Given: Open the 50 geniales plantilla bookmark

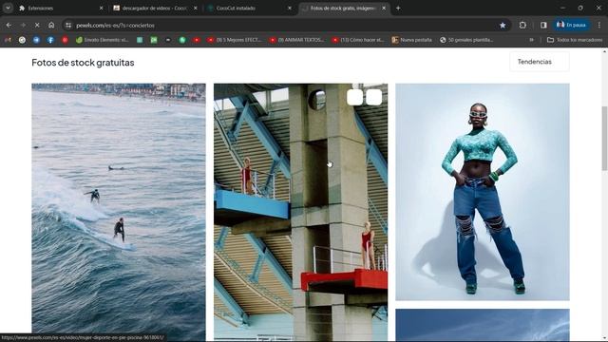Looking at the screenshot, I should pos(466,40).
